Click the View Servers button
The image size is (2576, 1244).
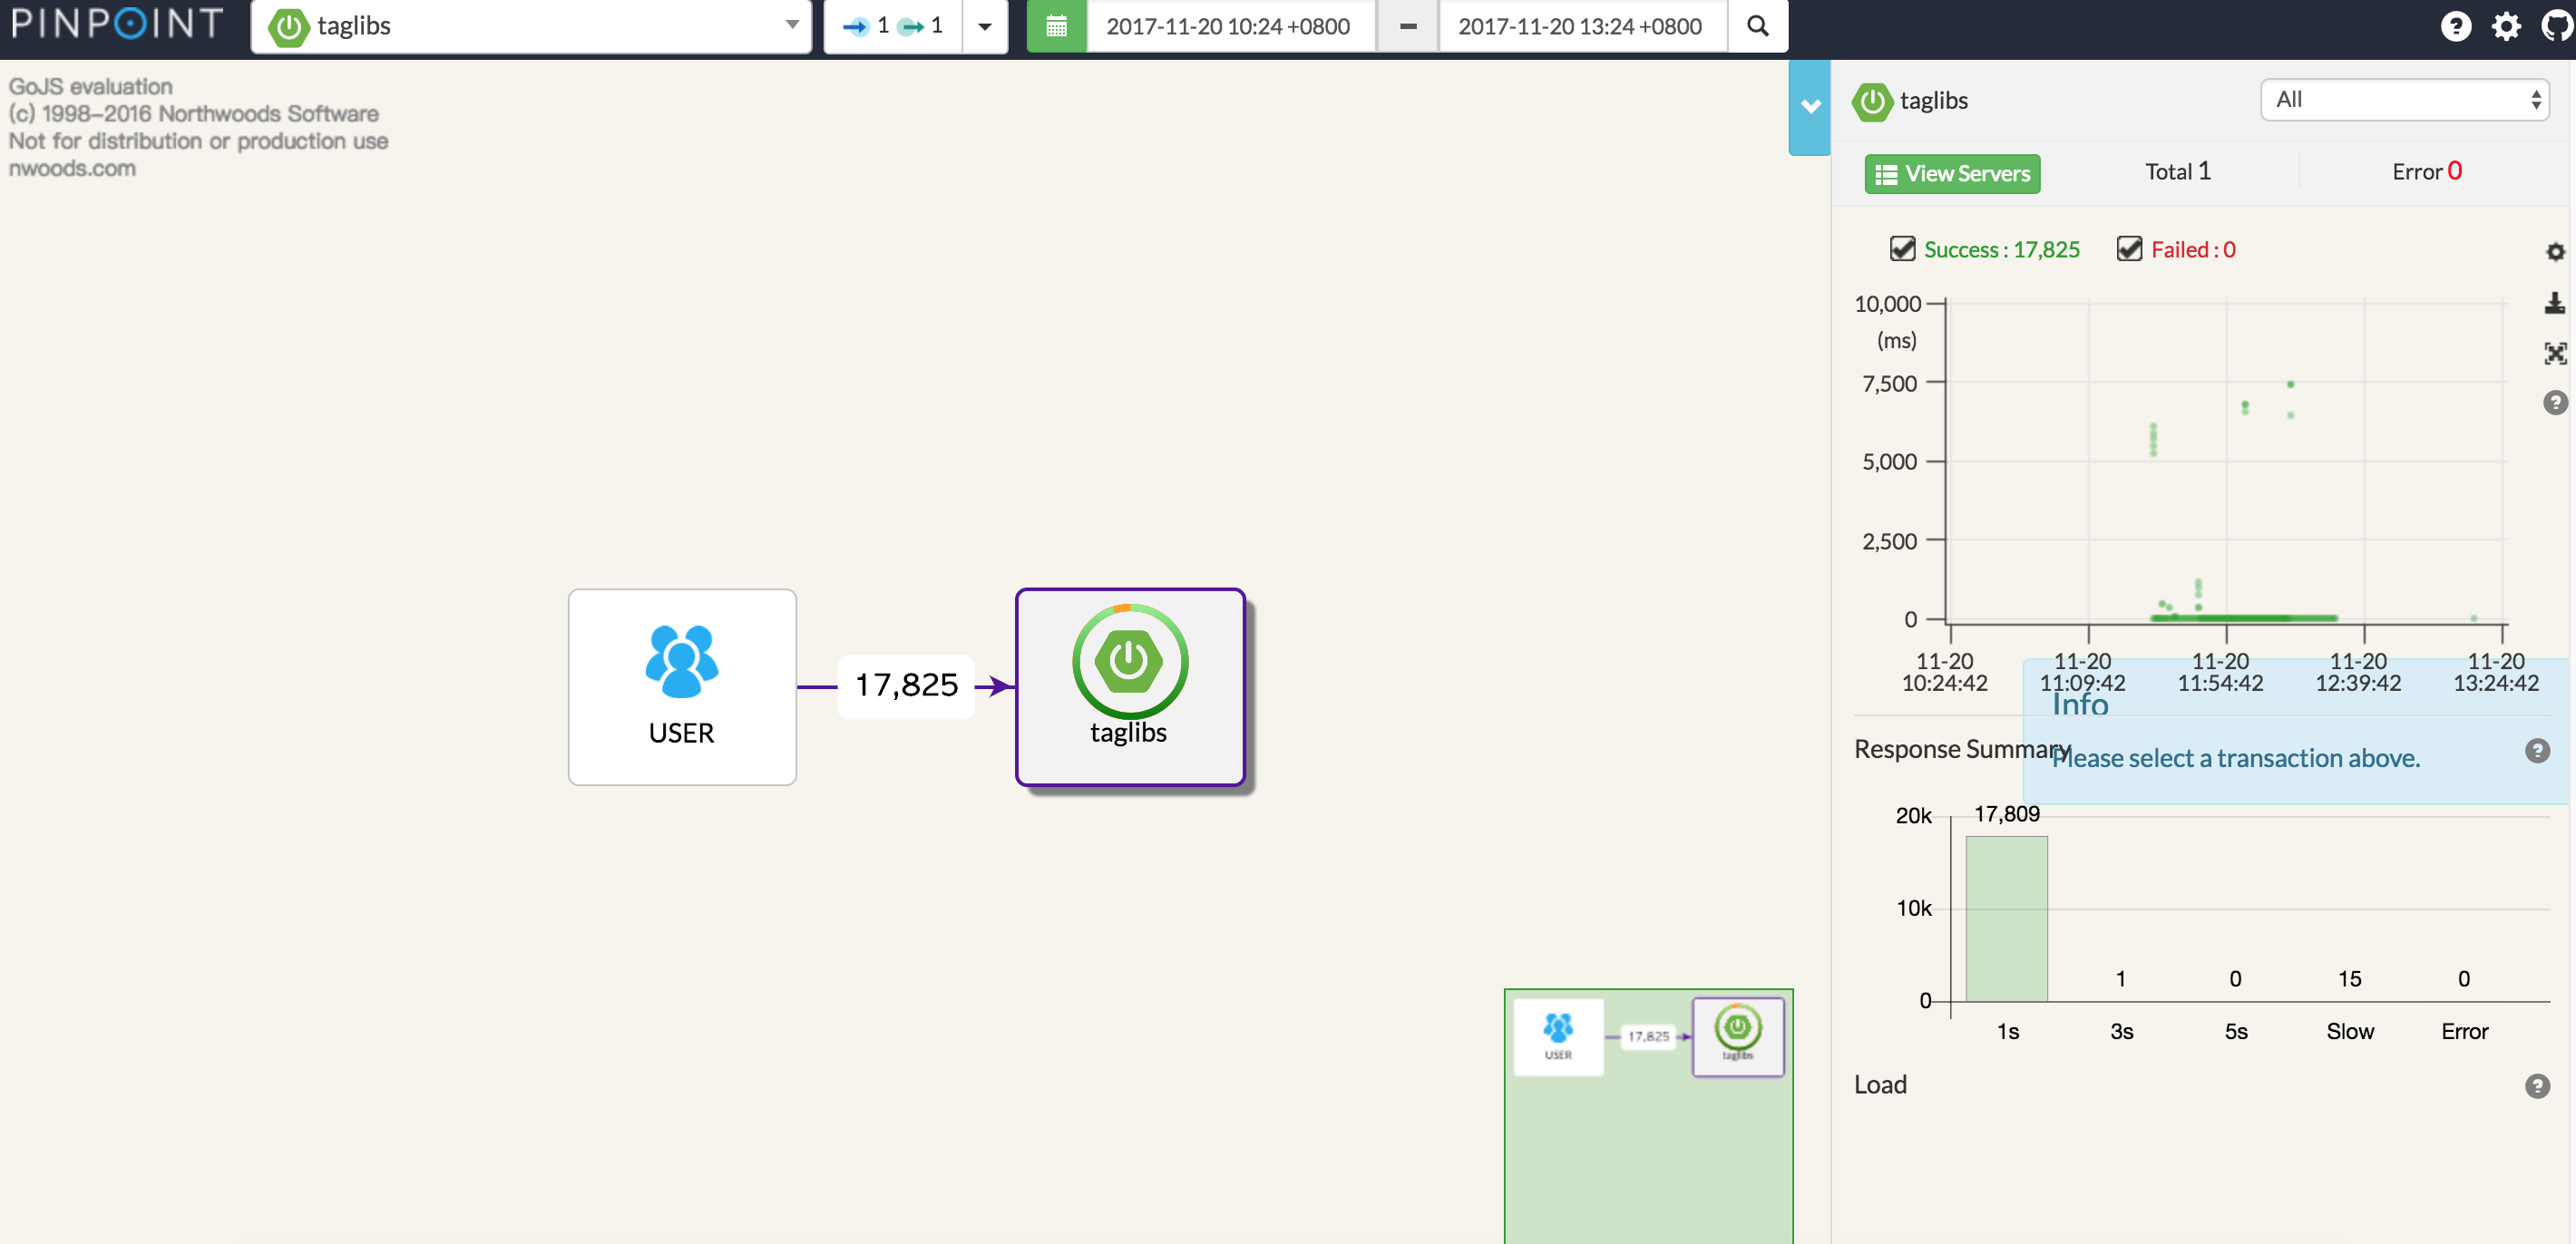(1952, 173)
